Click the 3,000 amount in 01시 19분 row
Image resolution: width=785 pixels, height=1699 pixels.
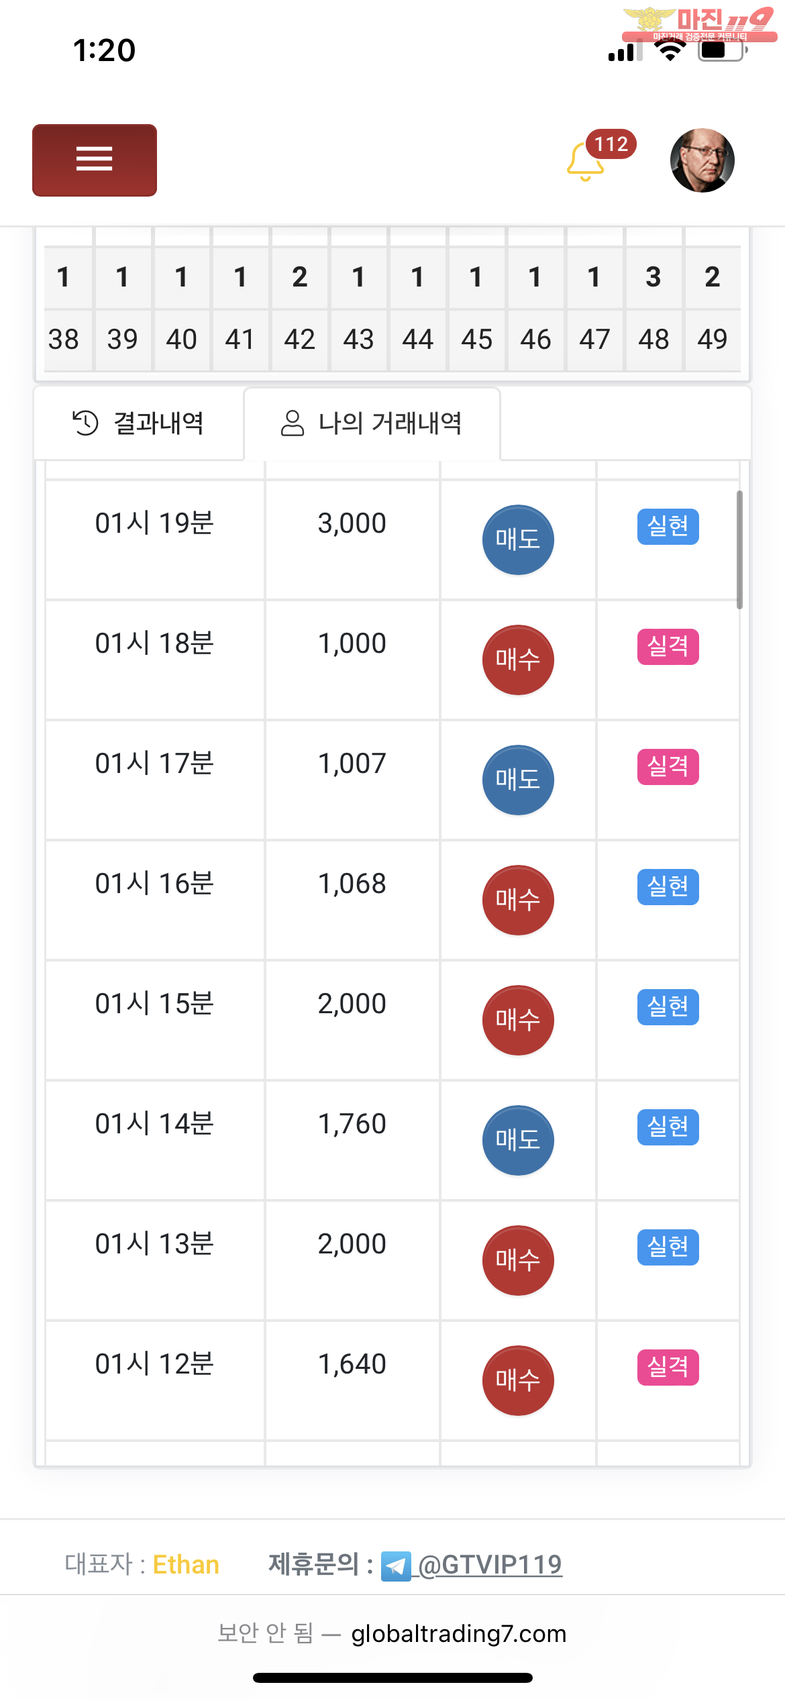tap(352, 523)
